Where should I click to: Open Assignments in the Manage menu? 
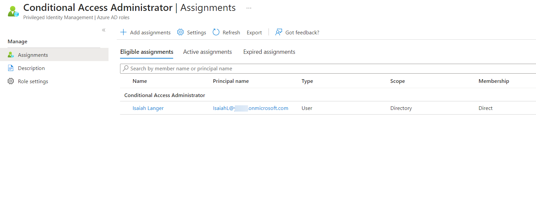54,55
